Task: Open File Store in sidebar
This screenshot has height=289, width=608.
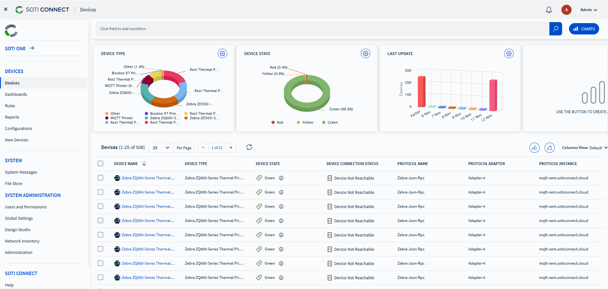Action: [14, 183]
